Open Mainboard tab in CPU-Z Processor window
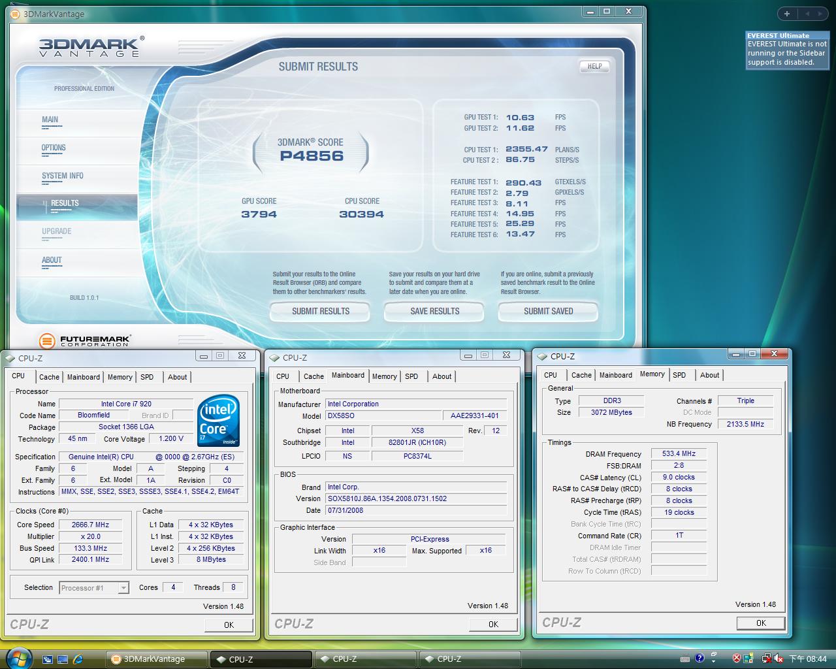The width and height of the screenshot is (836, 669). click(x=84, y=377)
